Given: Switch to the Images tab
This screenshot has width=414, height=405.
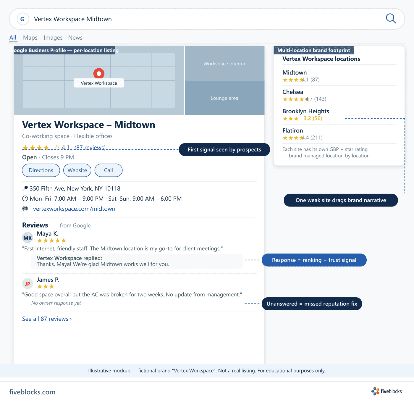Looking at the screenshot, I should pos(53,38).
